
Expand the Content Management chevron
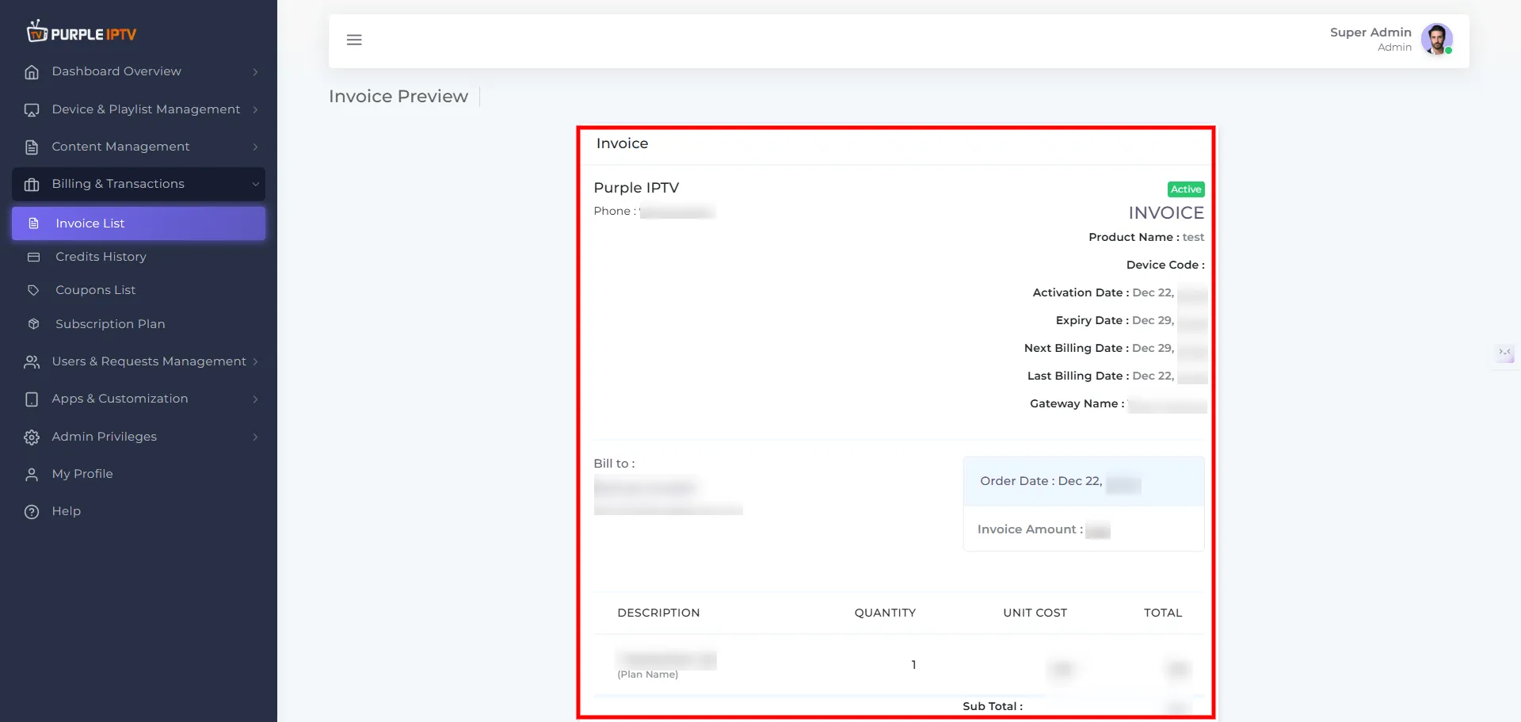coord(255,147)
